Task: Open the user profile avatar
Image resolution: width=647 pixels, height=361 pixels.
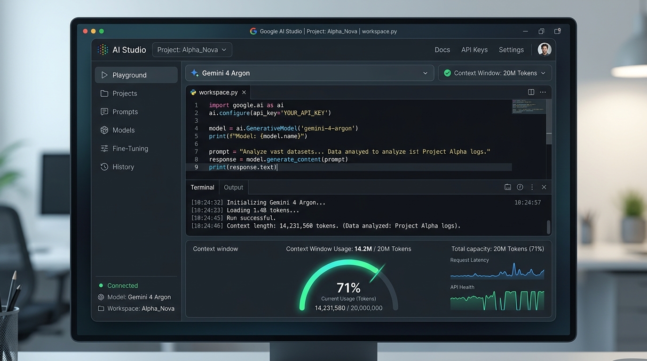Action: 544,49
